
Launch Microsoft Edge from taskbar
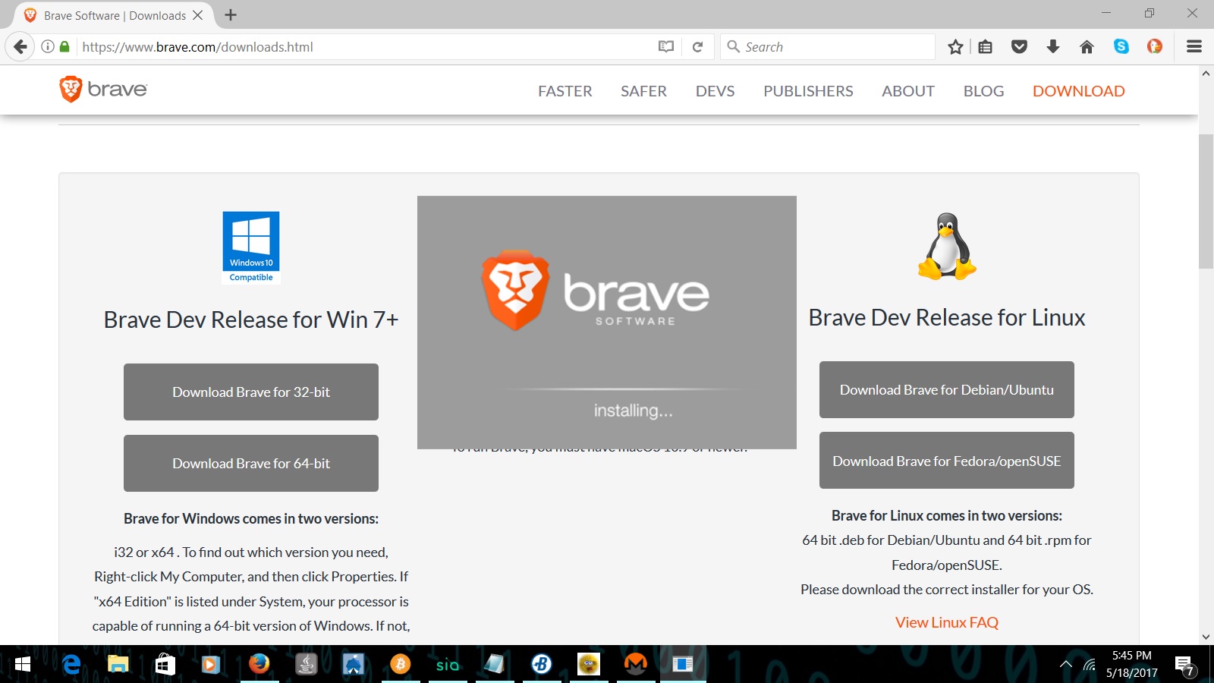(71, 664)
